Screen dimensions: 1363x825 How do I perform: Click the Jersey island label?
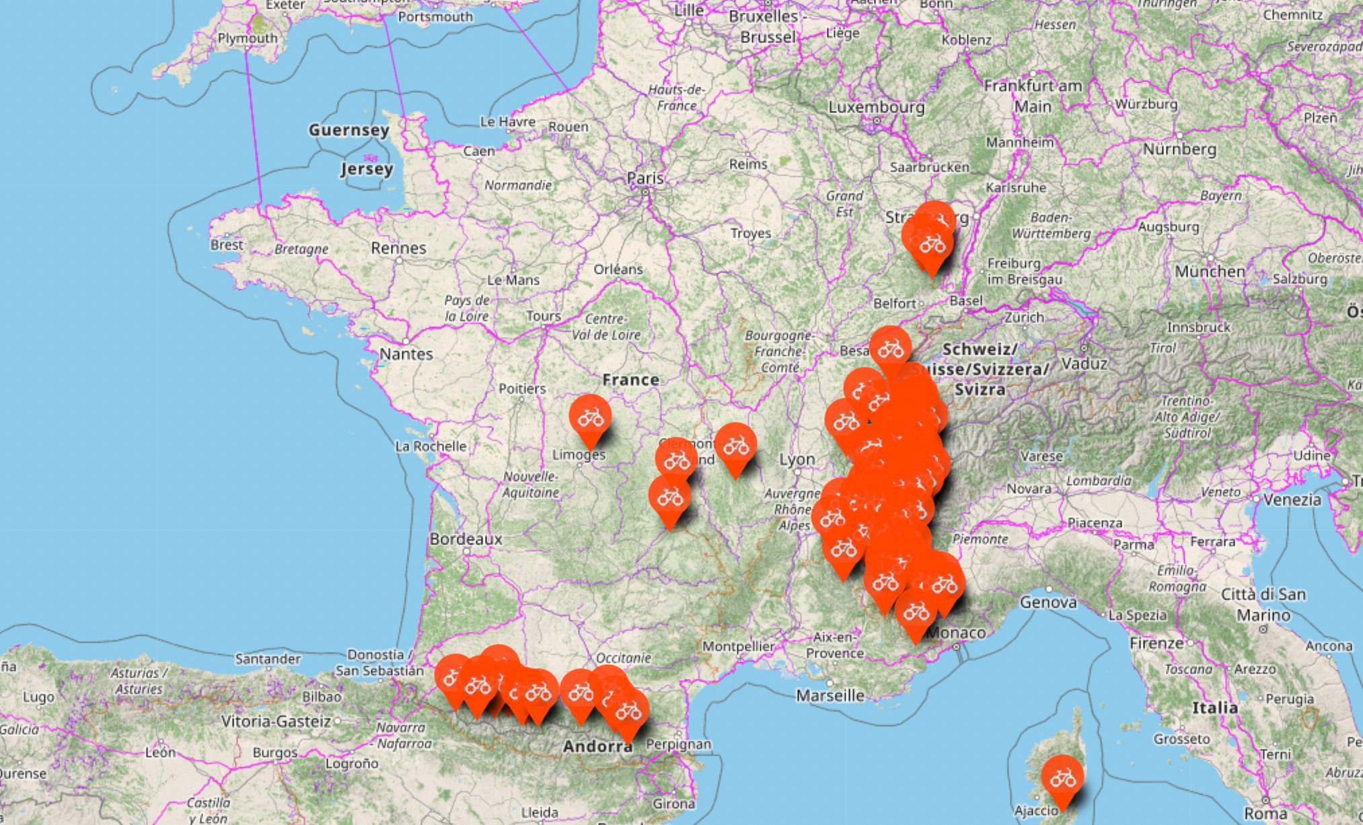click(x=366, y=169)
